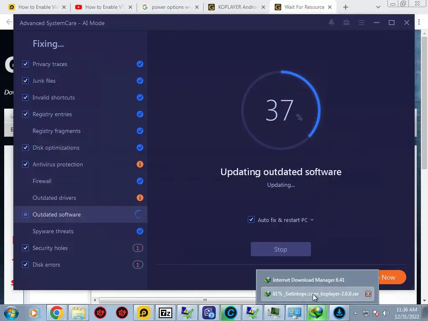The height and width of the screenshot is (321, 428).
Task: Click blue checkmark status beside Privacy traces
Action: [140, 64]
